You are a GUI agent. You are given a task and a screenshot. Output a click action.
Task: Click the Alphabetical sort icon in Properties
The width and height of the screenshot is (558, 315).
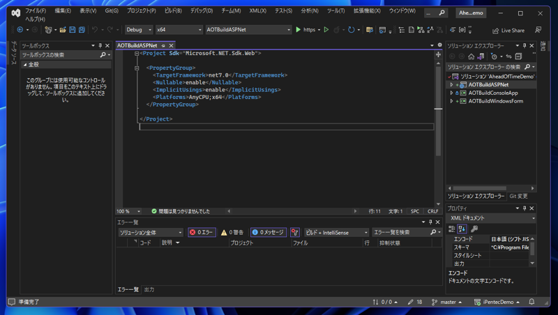pos(462,229)
